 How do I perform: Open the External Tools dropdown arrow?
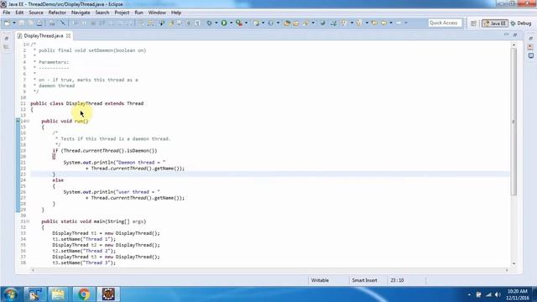click(x=246, y=23)
